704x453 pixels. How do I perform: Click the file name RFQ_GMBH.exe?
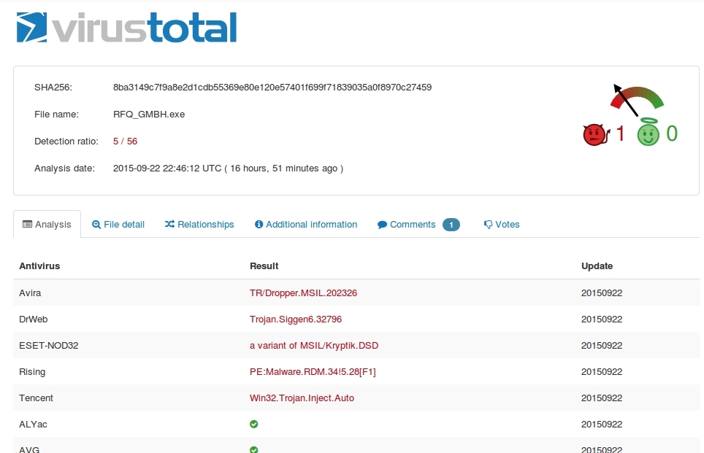click(149, 115)
